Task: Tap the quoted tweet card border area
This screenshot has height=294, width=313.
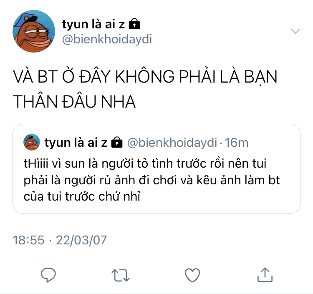Action: point(156,169)
